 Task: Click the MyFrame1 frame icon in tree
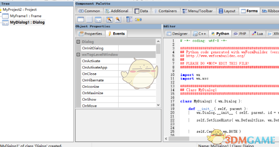(x=5, y=16)
